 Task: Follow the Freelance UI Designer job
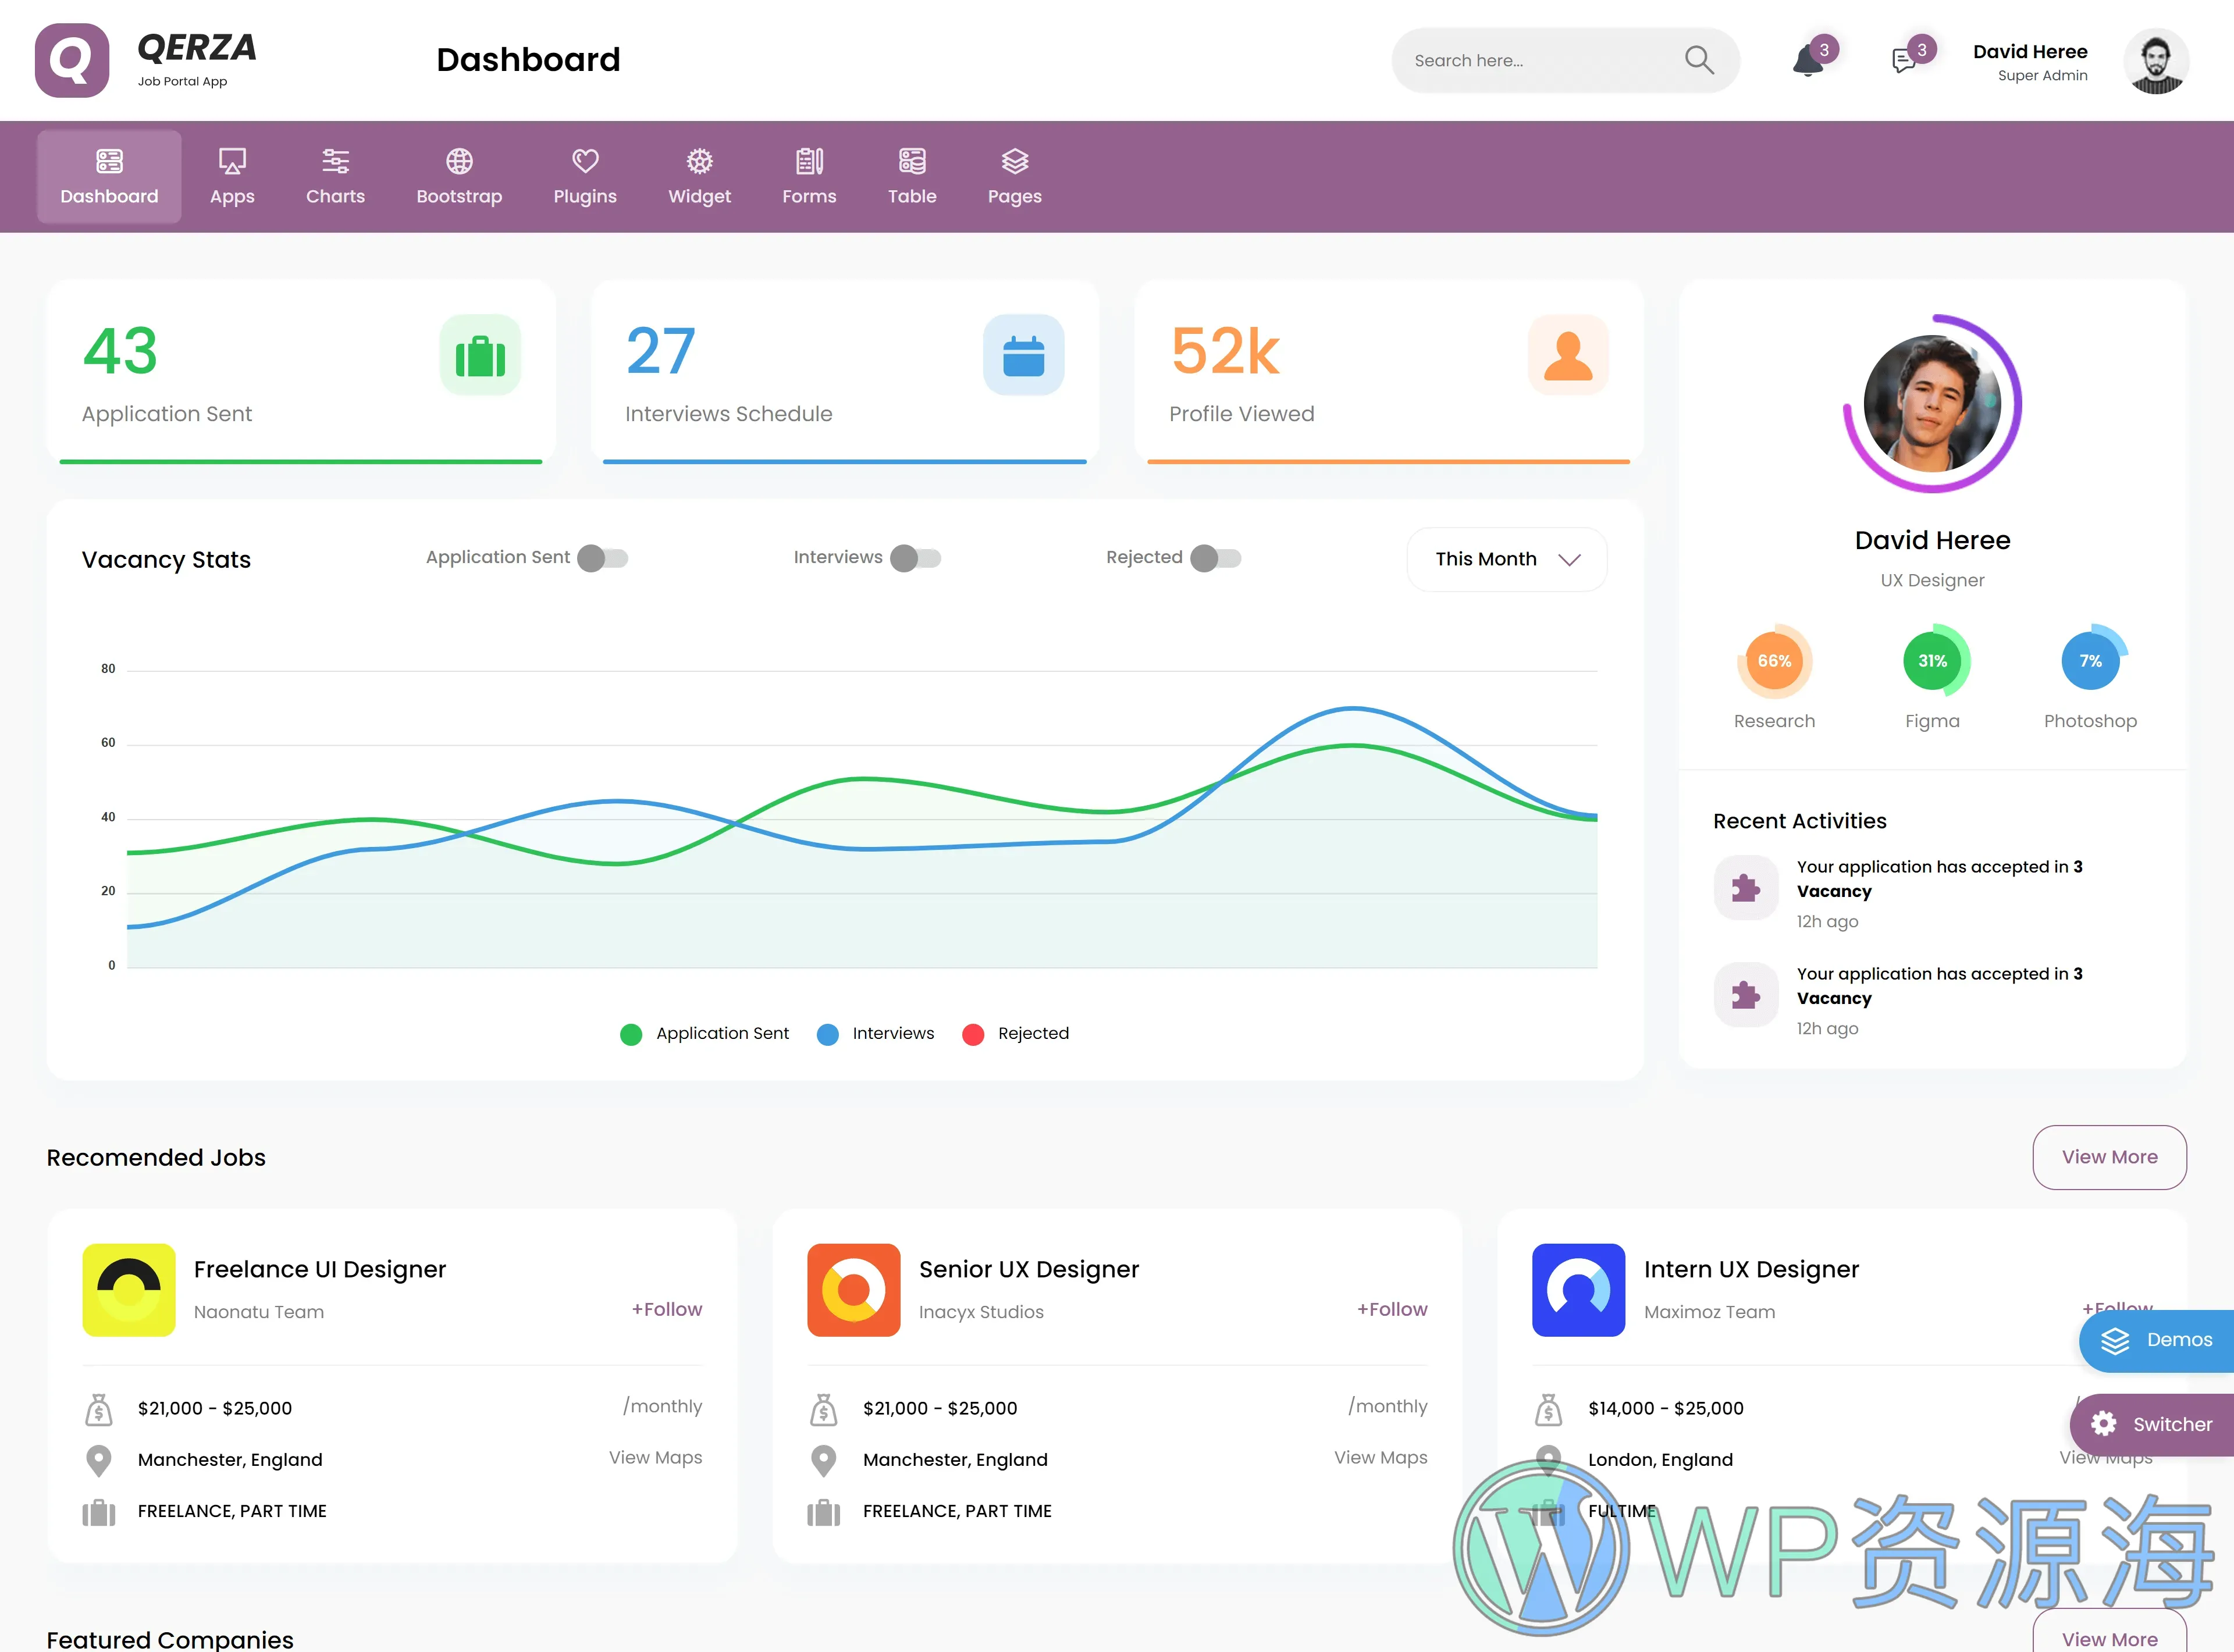(x=667, y=1308)
